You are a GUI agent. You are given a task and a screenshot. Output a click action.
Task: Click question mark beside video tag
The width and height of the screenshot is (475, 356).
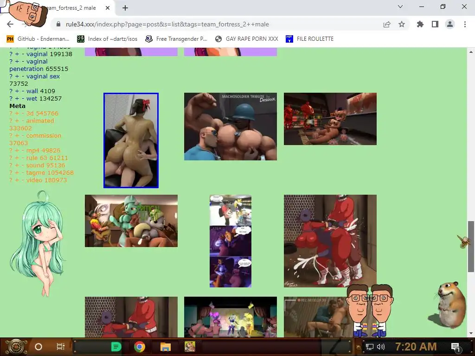click(x=11, y=180)
